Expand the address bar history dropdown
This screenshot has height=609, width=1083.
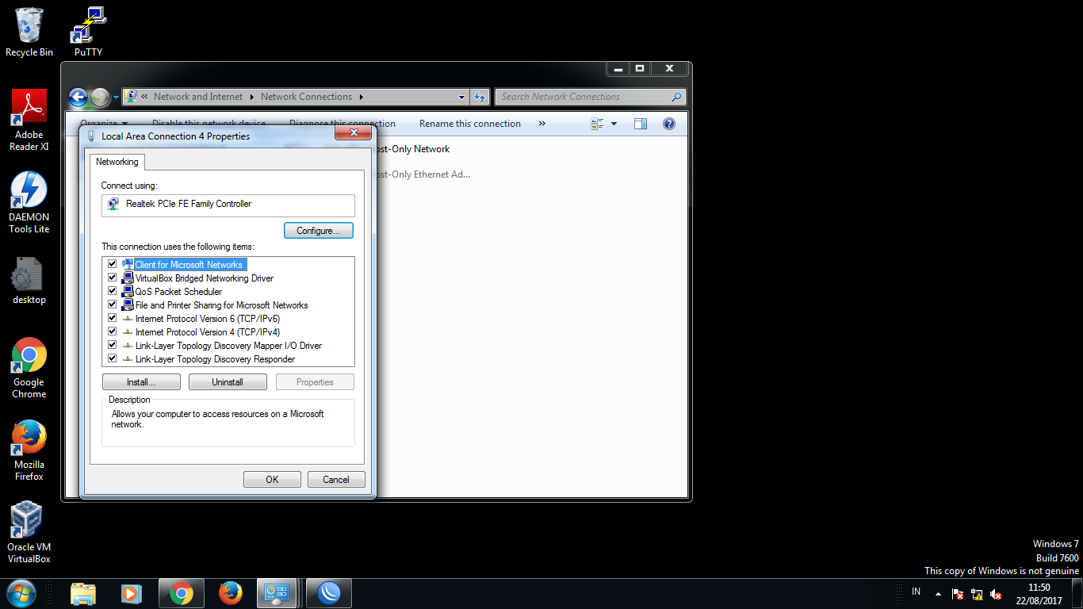[x=461, y=96]
